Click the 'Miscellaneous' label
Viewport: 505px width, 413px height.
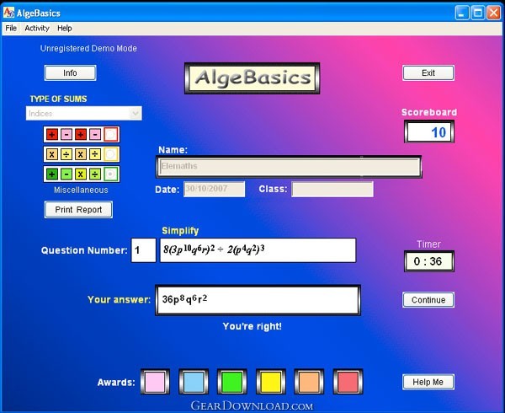[x=81, y=190]
